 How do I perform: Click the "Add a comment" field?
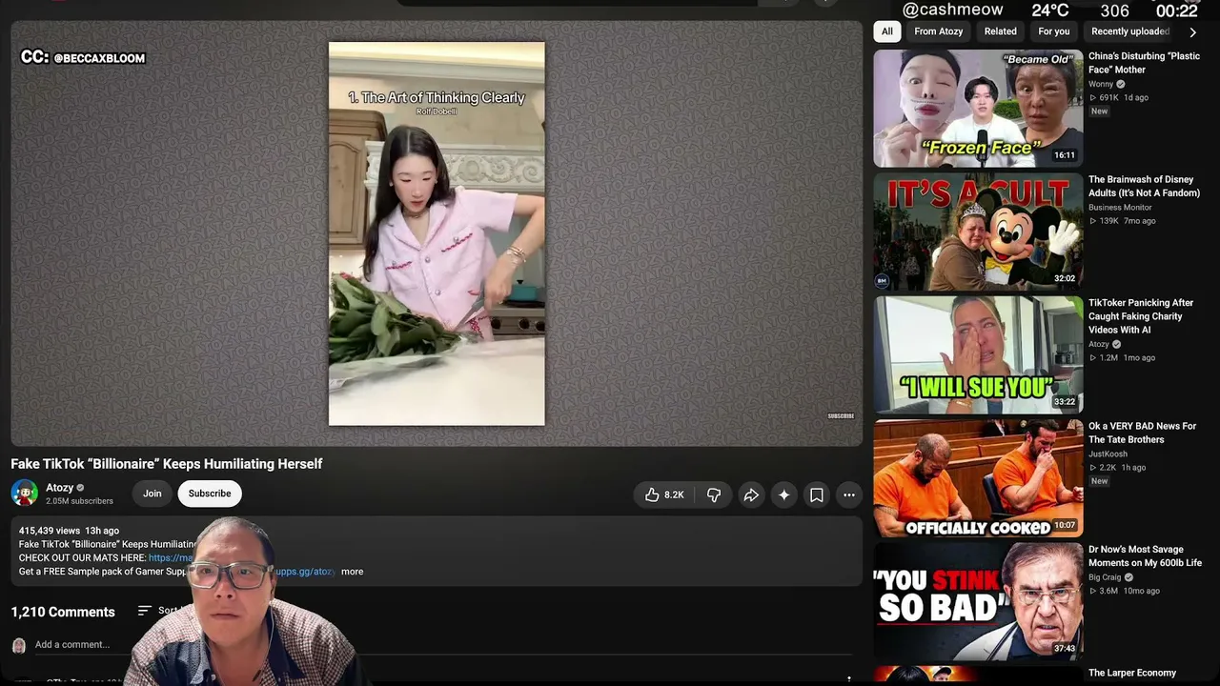click(442, 645)
